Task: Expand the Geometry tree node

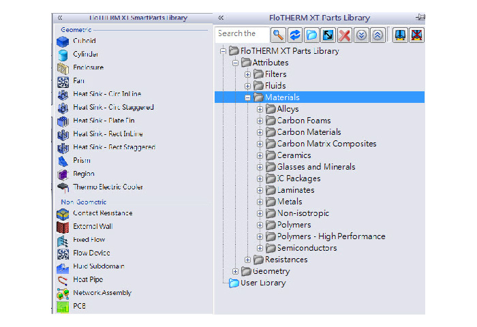Action: pyautogui.click(x=236, y=271)
